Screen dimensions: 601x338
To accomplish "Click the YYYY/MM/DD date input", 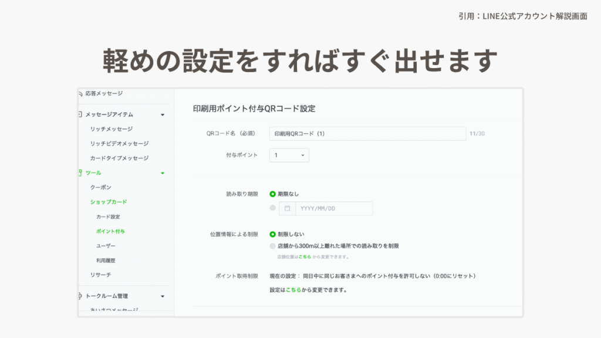I will (333, 208).
